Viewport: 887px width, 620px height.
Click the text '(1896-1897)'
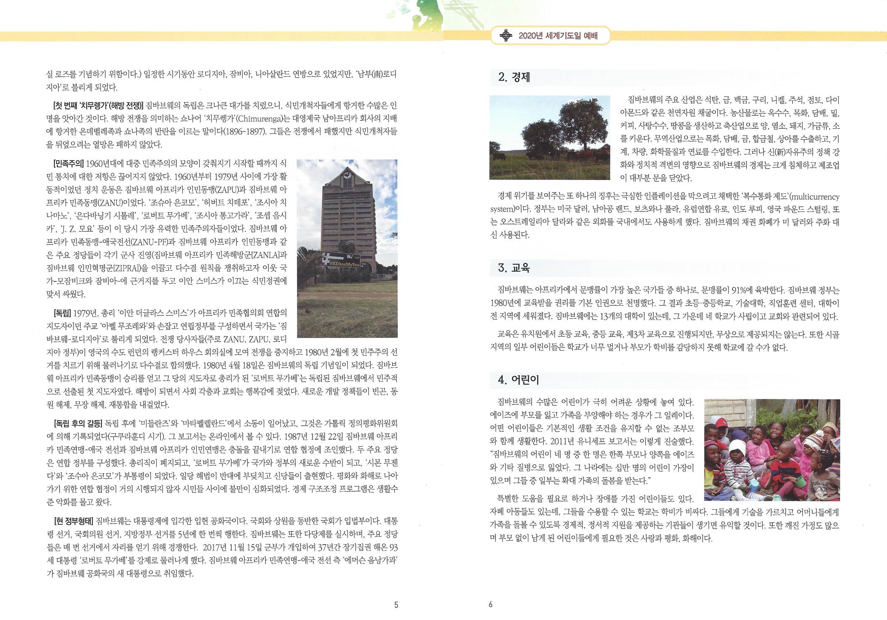pos(244,132)
